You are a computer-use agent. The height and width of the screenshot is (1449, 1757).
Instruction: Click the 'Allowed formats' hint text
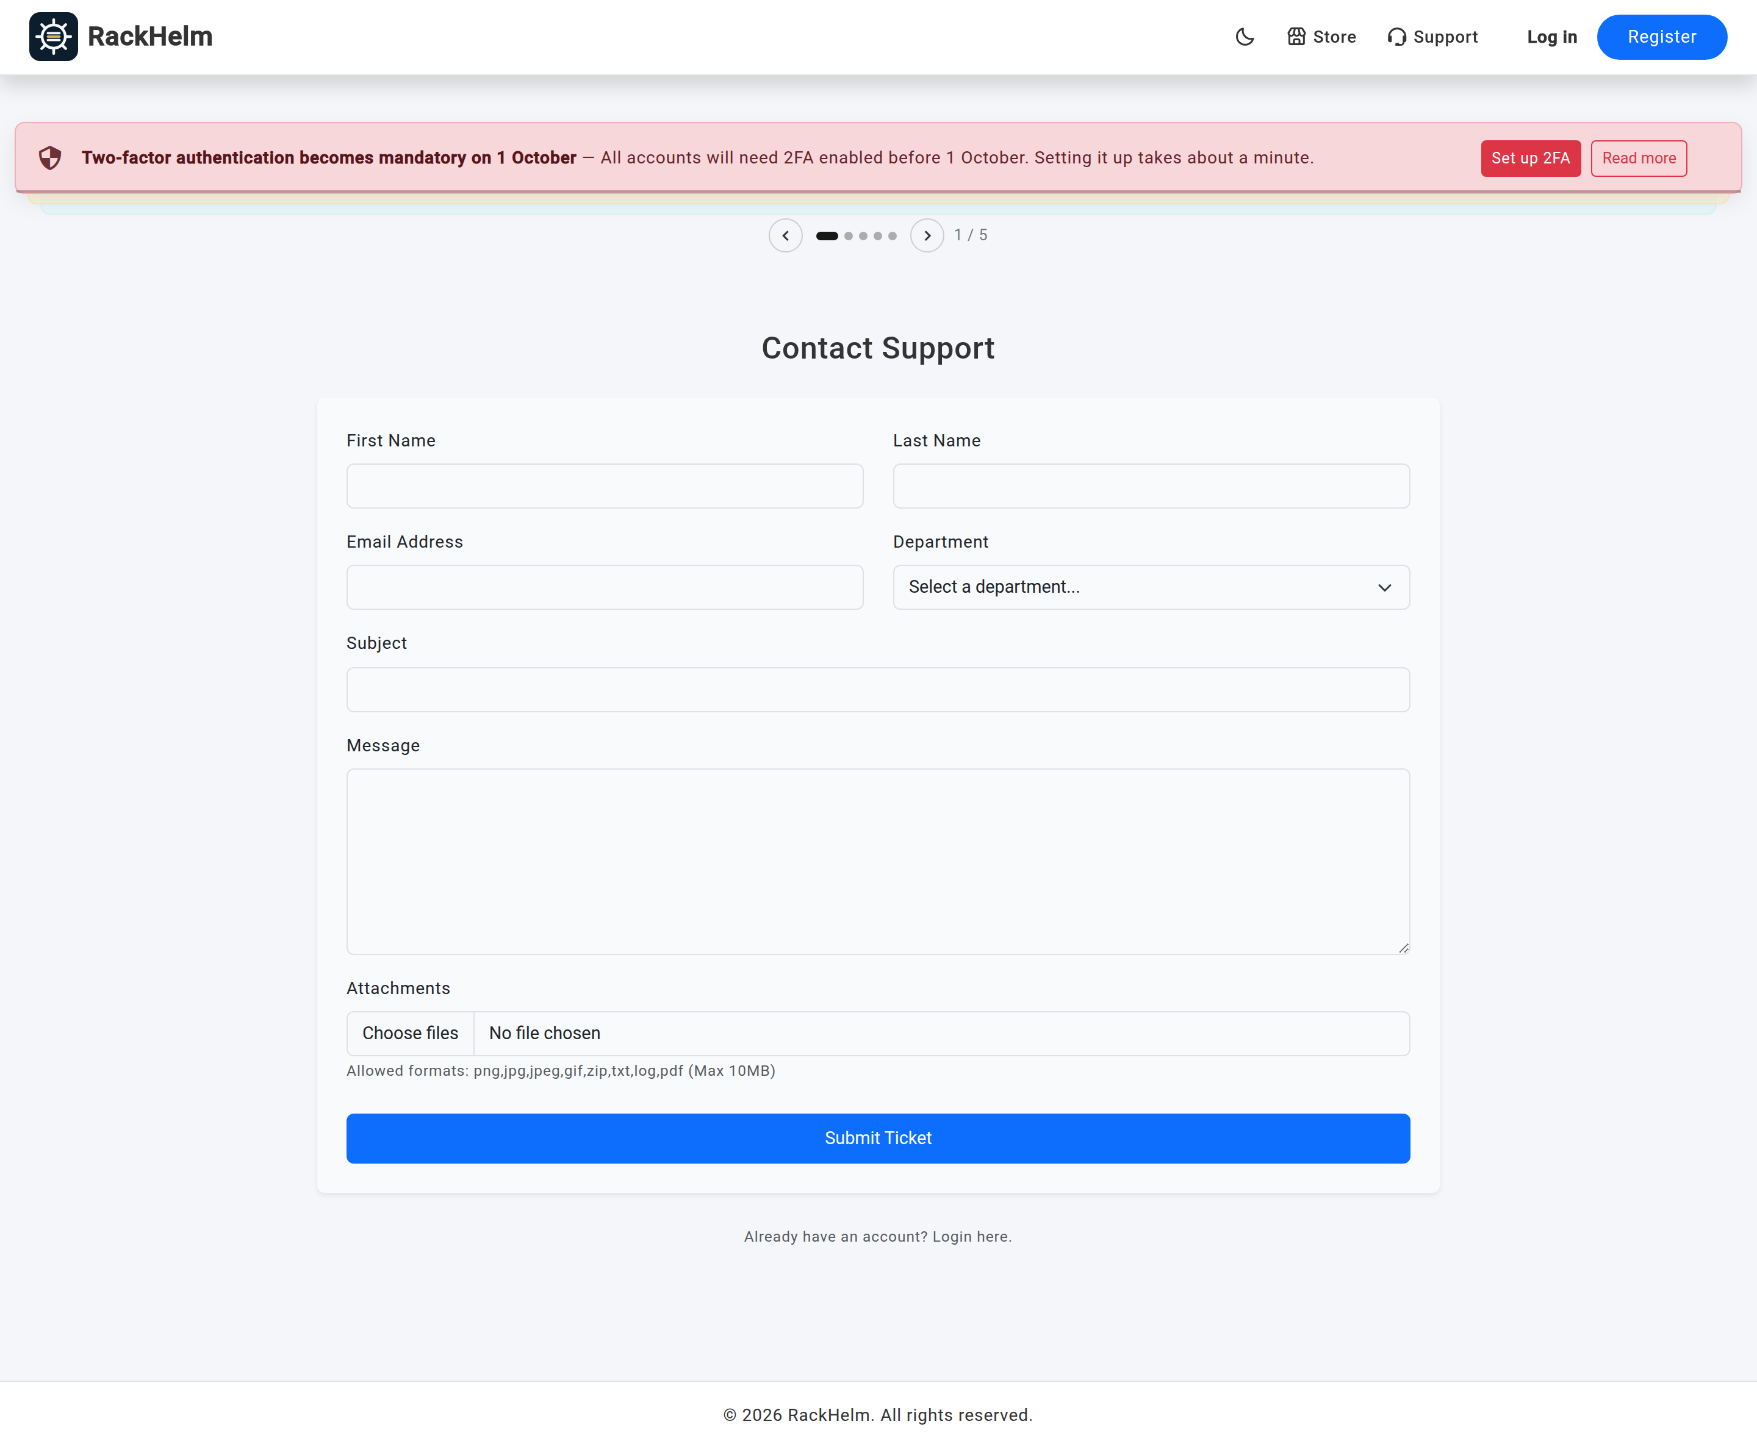click(560, 1071)
